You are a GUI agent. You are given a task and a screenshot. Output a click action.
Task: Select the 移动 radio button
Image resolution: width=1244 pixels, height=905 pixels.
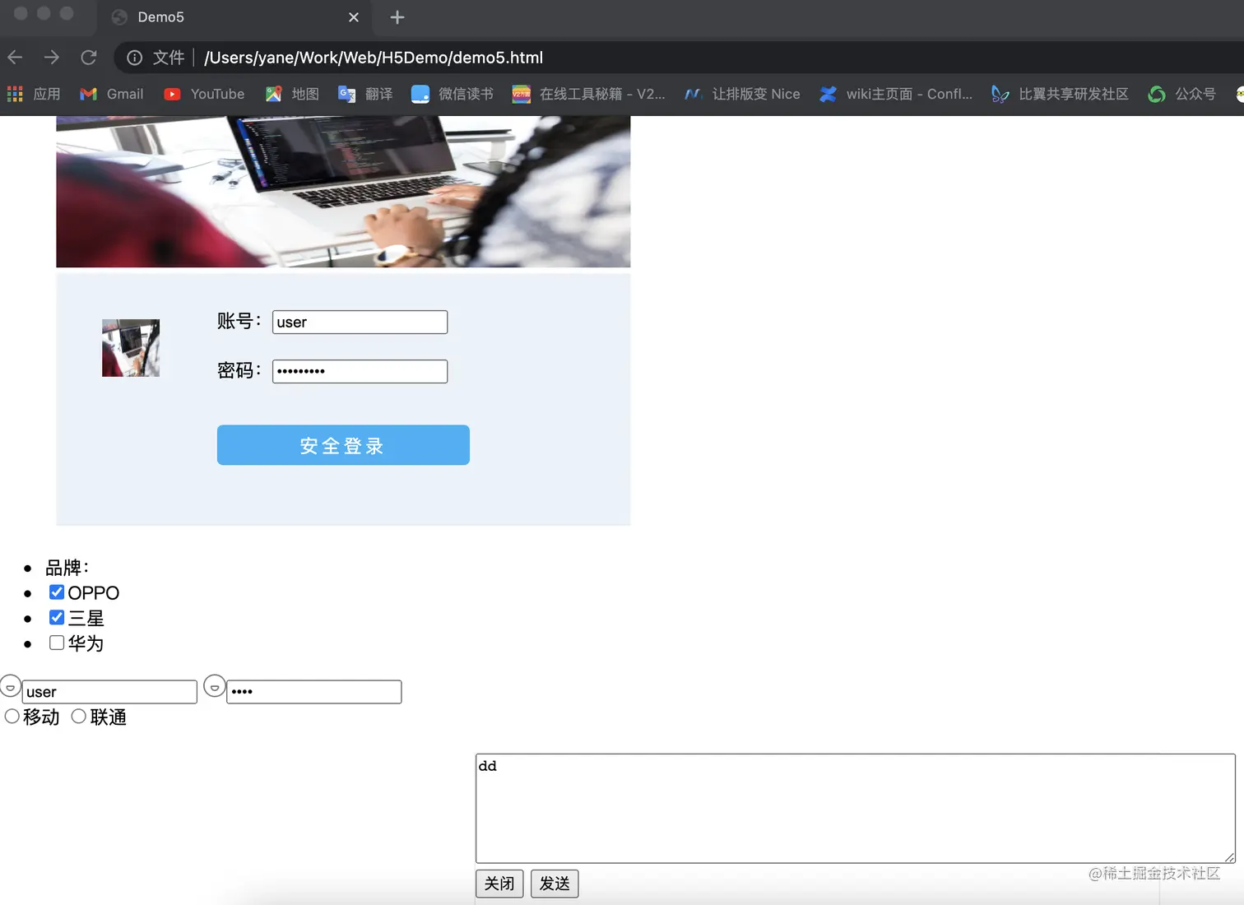click(12, 717)
